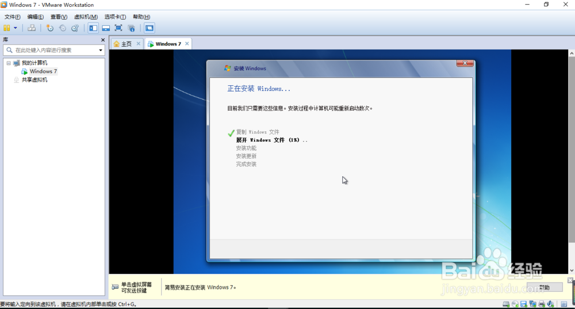The width and height of the screenshot is (575, 309).
Task: Click the message log icon in status bar
Action: [x=564, y=304]
